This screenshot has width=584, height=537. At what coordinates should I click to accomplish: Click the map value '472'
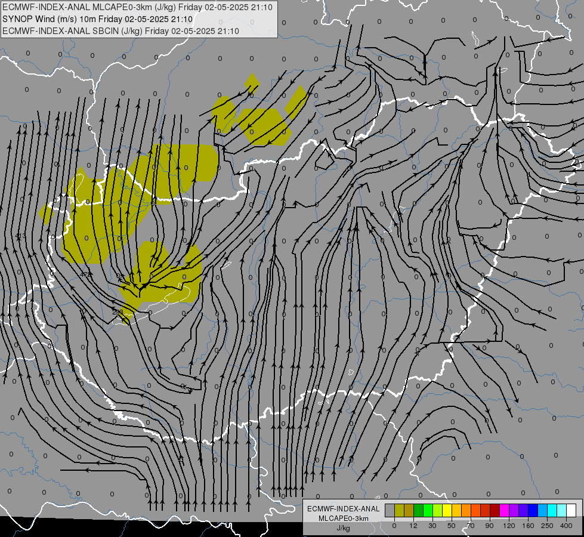pos(86,274)
